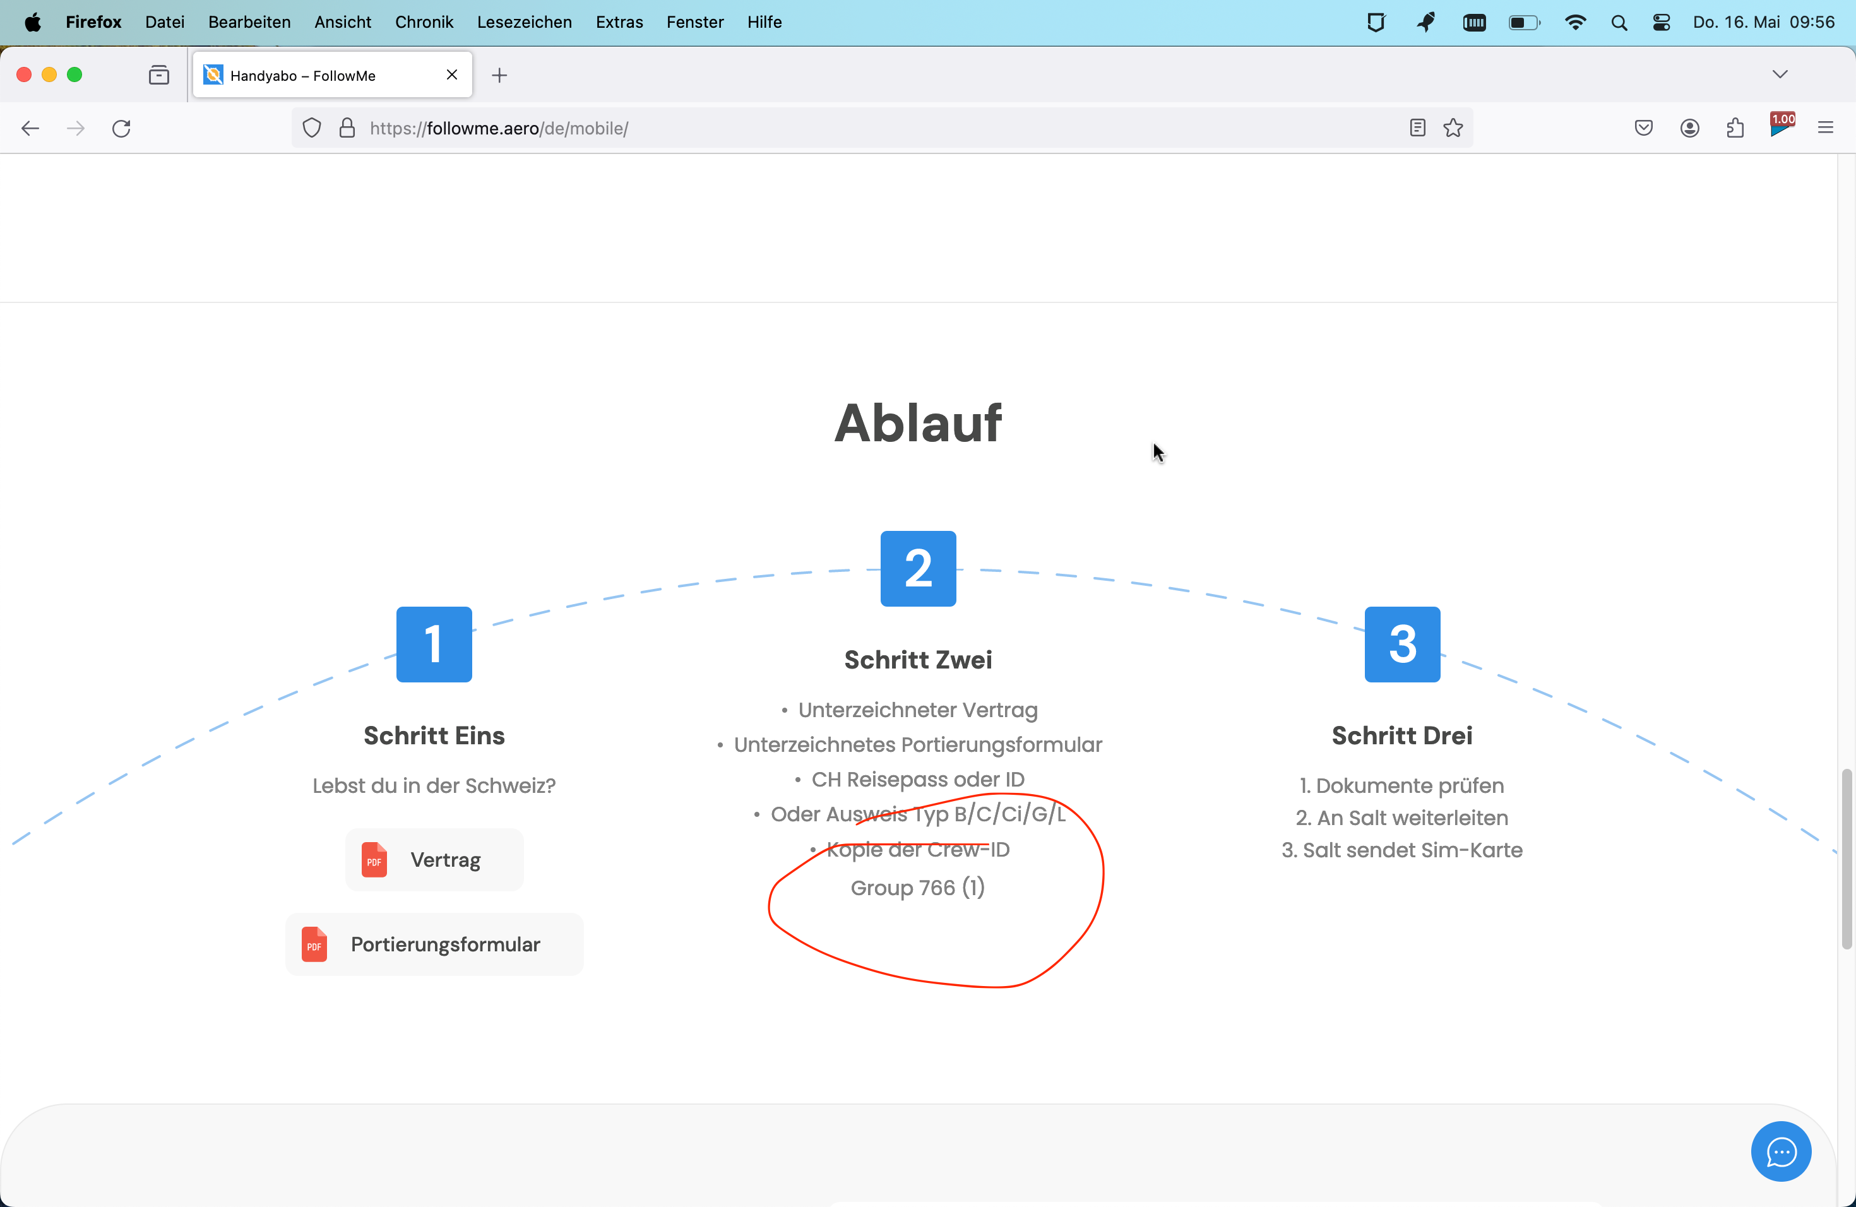Click the Vertrag PDF file icon
Screen dimensions: 1856x1207
click(374, 860)
